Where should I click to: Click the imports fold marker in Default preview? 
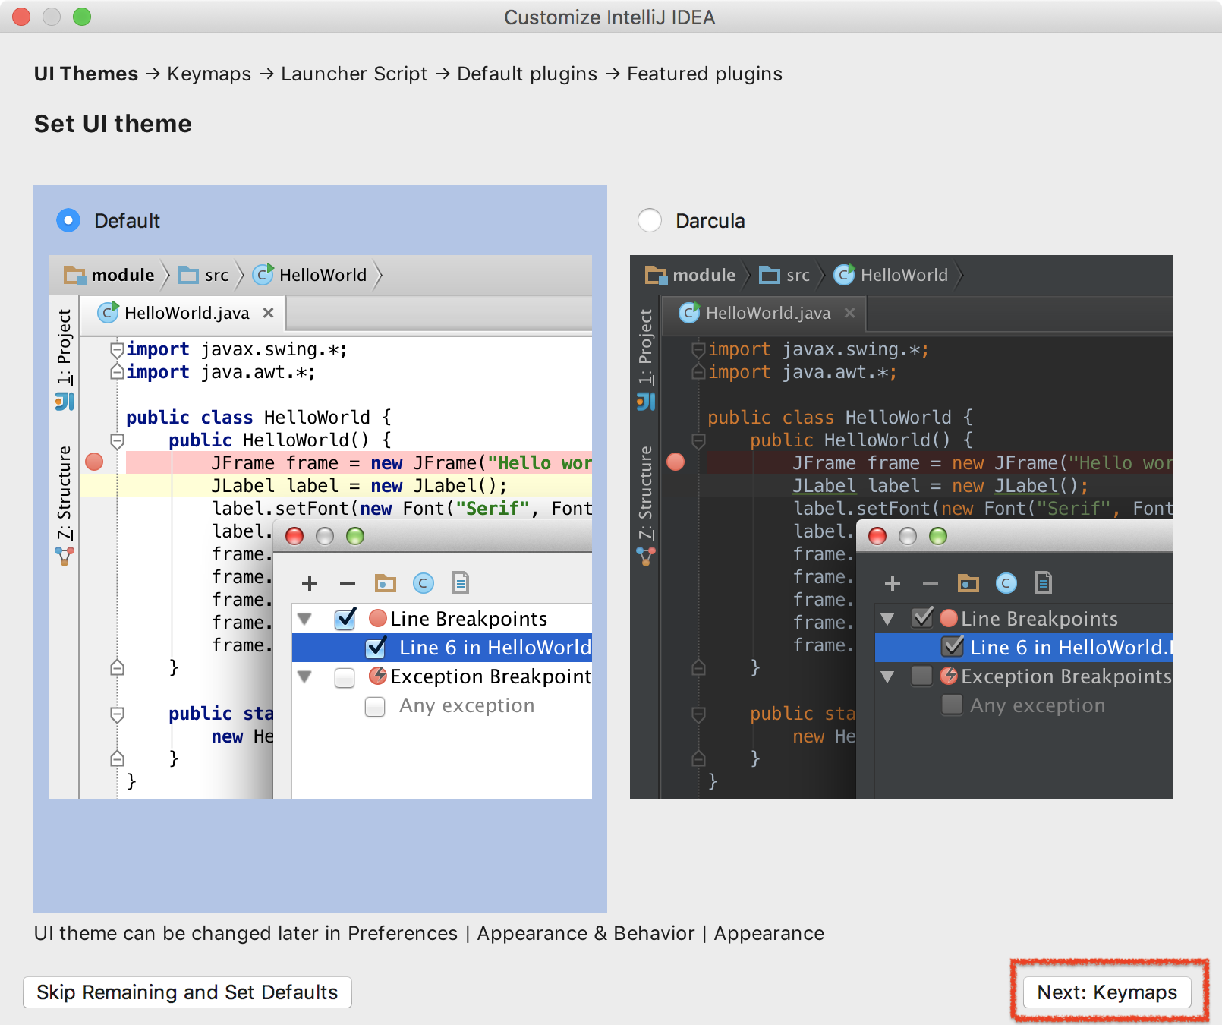point(117,349)
